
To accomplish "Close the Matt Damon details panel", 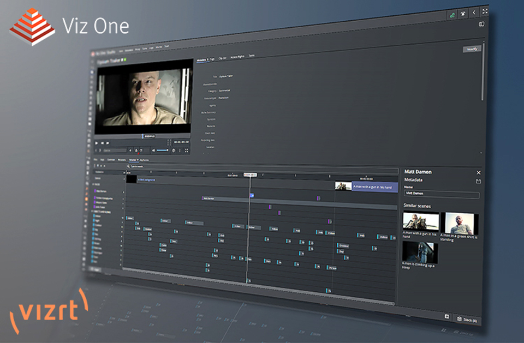I will (479, 172).
